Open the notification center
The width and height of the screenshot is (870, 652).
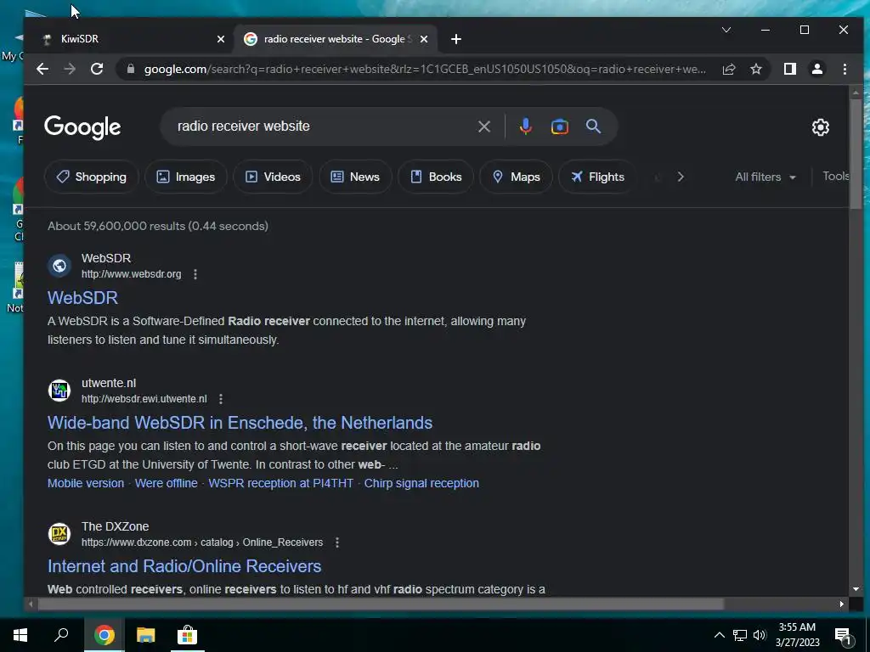pos(844,636)
